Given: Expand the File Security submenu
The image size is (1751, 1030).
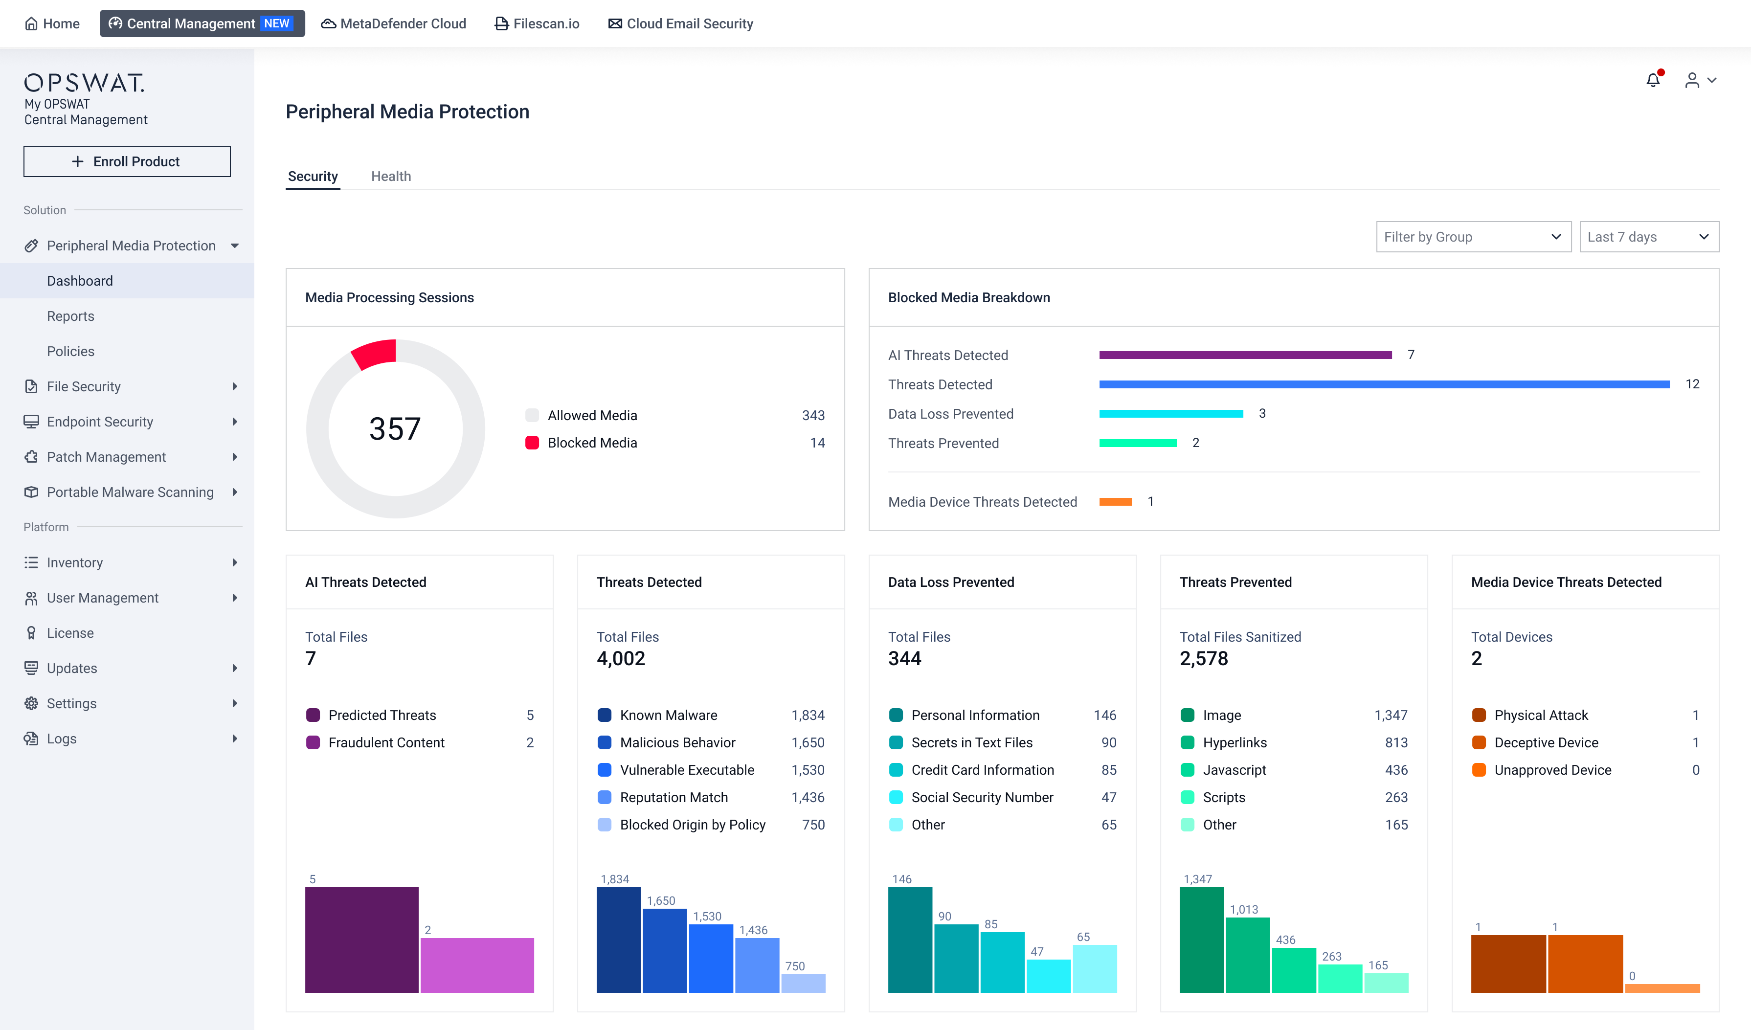Looking at the screenshot, I should point(235,386).
